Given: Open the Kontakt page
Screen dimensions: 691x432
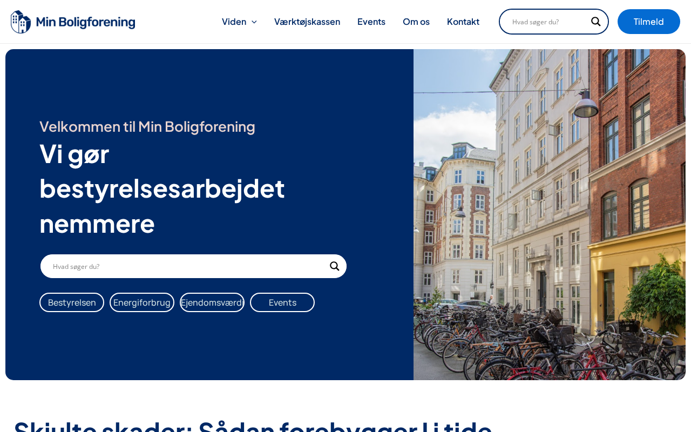Looking at the screenshot, I should click(463, 22).
